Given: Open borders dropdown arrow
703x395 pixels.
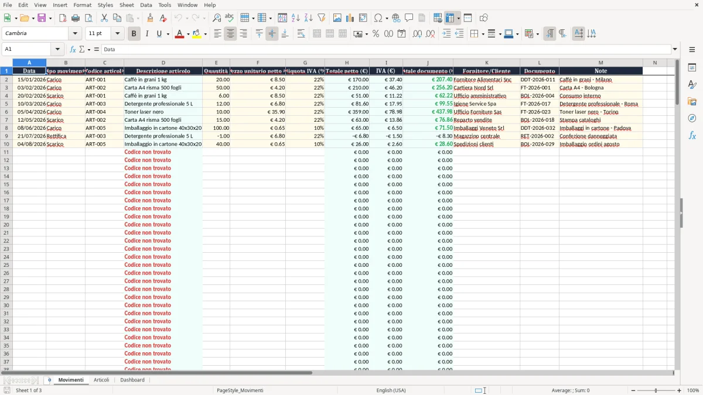Looking at the screenshot, I should point(483,34).
